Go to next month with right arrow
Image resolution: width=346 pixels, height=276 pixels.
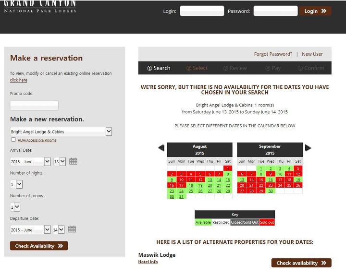[308, 148]
